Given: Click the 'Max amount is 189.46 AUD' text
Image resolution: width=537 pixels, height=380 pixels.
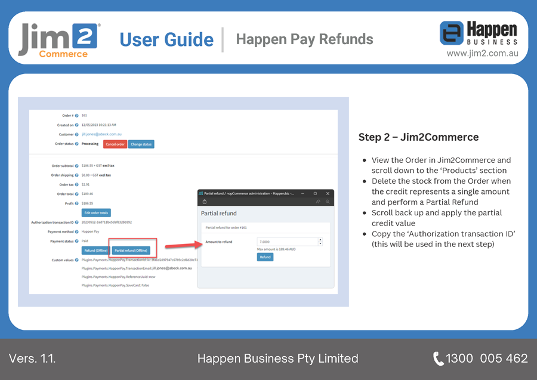Looking at the screenshot, I should (276, 249).
